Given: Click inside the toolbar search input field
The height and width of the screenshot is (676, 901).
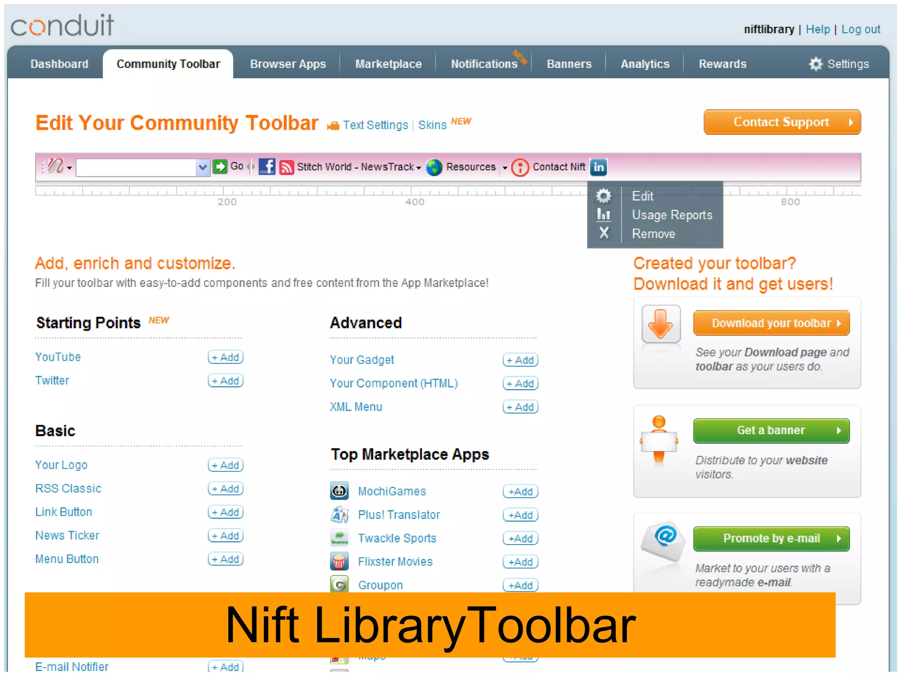Looking at the screenshot, I should point(136,167).
